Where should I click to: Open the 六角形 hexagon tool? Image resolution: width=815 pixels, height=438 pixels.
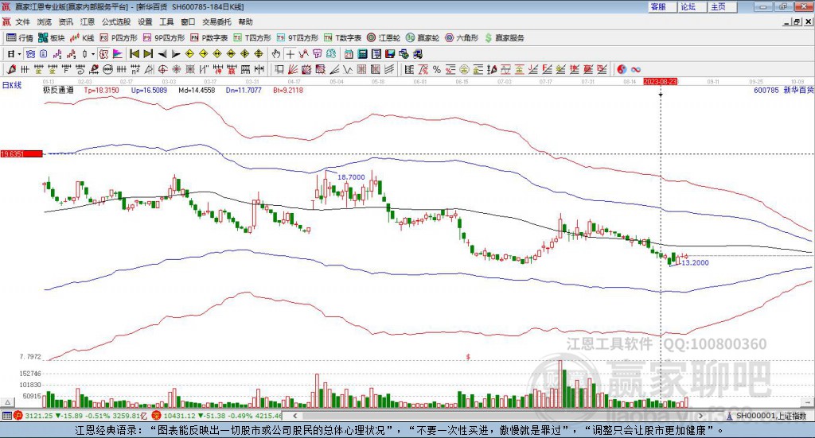(x=462, y=38)
